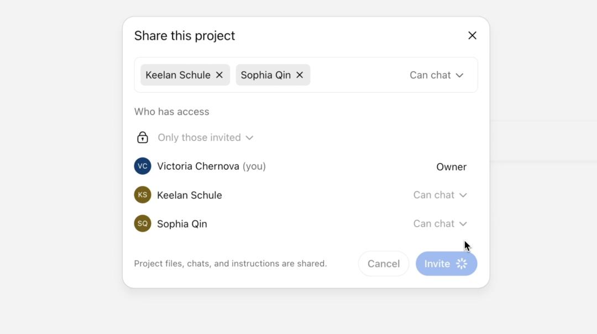Expand the Only those invited access dropdown
This screenshot has width=597, height=334.
(205, 137)
